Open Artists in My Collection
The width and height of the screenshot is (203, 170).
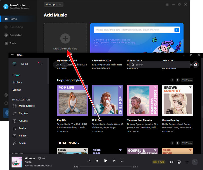pyautogui.click(x=19, y=143)
